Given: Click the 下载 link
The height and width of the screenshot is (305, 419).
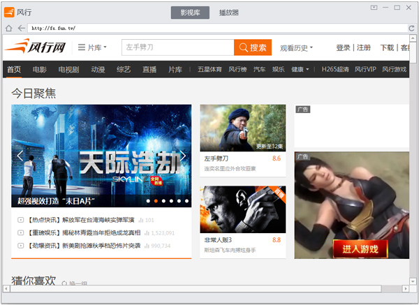Looking at the screenshot, I should (x=387, y=47).
